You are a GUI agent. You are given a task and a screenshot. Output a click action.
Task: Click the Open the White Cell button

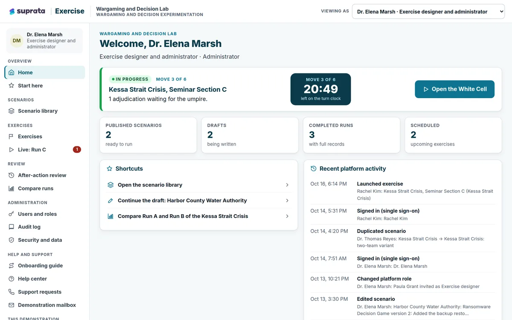(454, 89)
